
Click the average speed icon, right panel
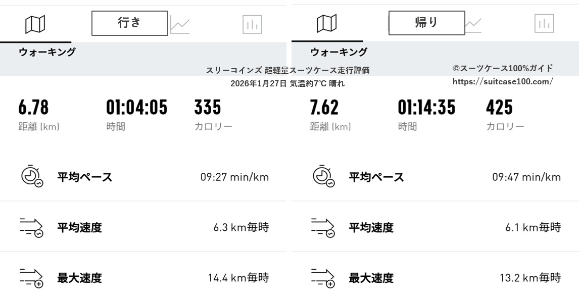pyautogui.click(x=323, y=227)
